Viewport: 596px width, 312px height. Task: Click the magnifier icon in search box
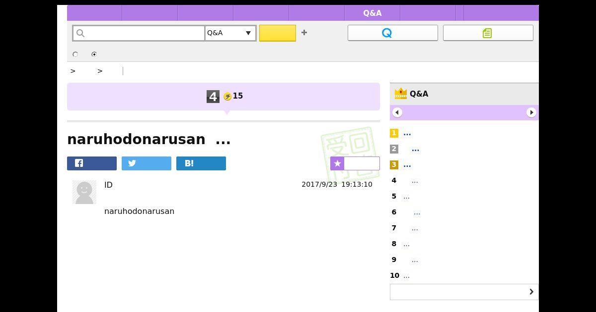(x=80, y=33)
